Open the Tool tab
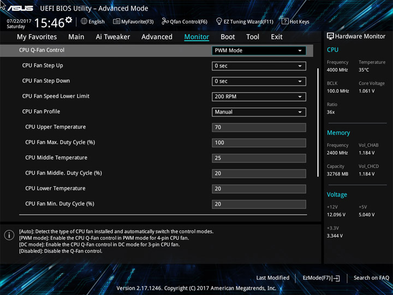Viewport: 393px width, 295px height. pyautogui.click(x=253, y=37)
